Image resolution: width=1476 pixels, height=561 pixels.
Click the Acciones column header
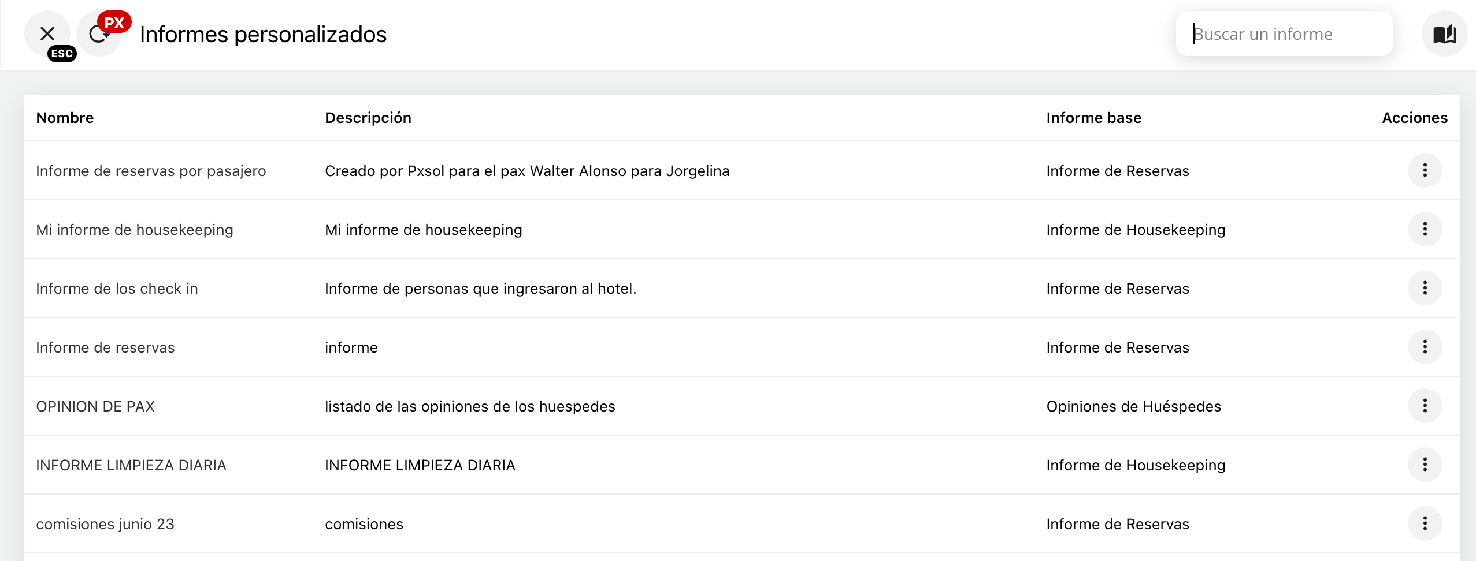point(1414,118)
